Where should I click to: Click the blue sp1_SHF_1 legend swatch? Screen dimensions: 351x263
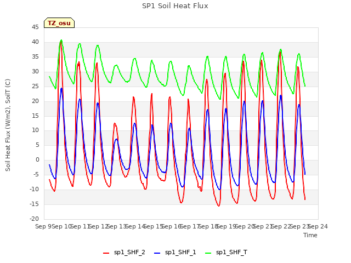(x=157, y=253)
